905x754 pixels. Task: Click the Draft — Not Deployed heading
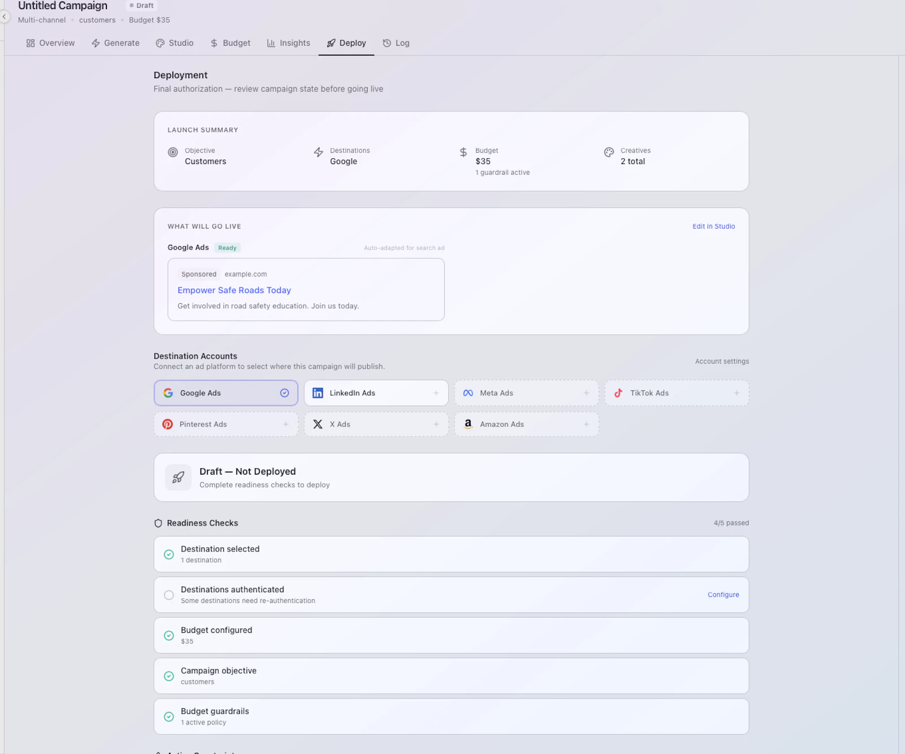(x=248, y=472)
